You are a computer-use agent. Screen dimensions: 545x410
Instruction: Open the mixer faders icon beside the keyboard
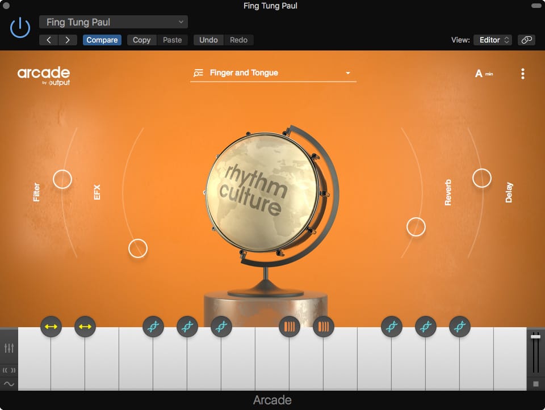[x=9, y=348]
